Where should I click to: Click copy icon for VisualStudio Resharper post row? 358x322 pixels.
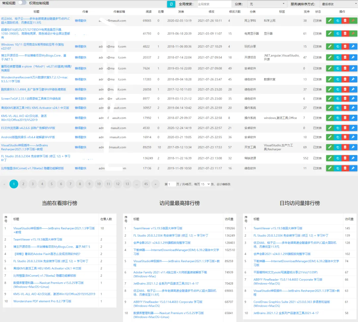coord(337,147)
